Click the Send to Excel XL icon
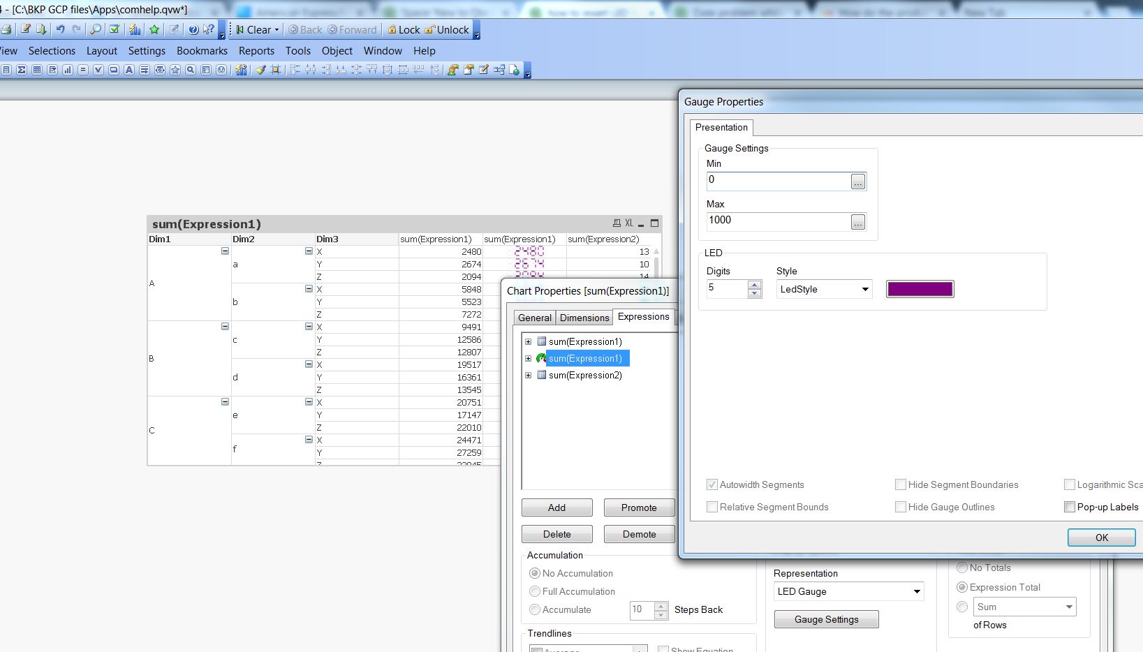This screenshot has height=652, width=1143. point(629,223)
